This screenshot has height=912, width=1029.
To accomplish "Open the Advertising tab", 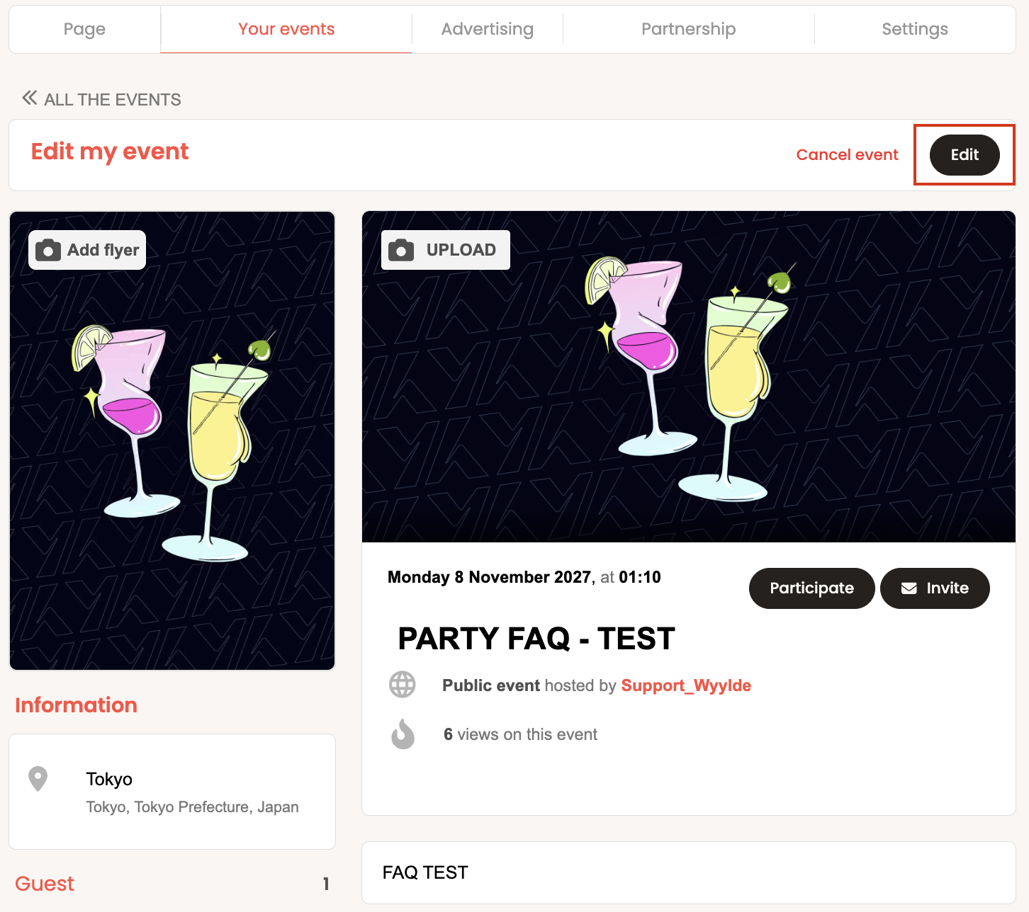I will (488, 29).
